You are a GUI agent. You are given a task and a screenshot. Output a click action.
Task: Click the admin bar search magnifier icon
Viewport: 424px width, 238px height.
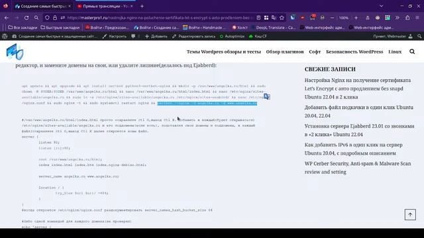click(x=419, y=36)
